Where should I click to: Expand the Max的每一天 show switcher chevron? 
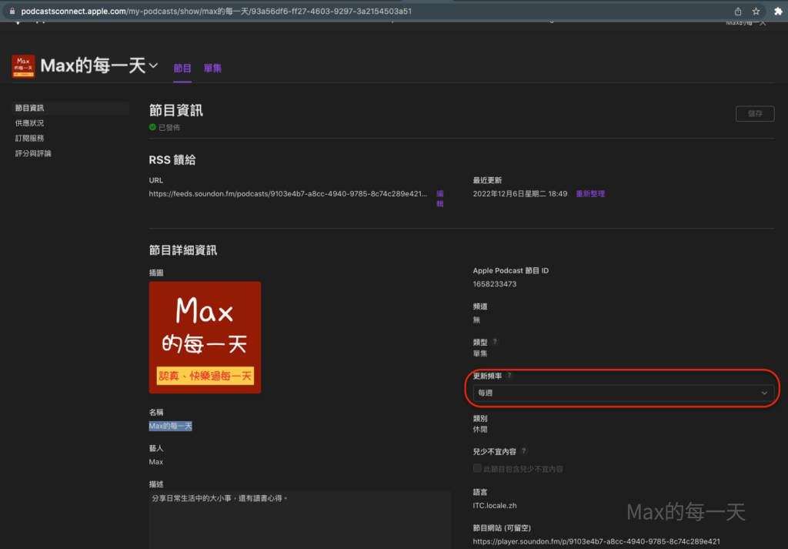point(153,65)
